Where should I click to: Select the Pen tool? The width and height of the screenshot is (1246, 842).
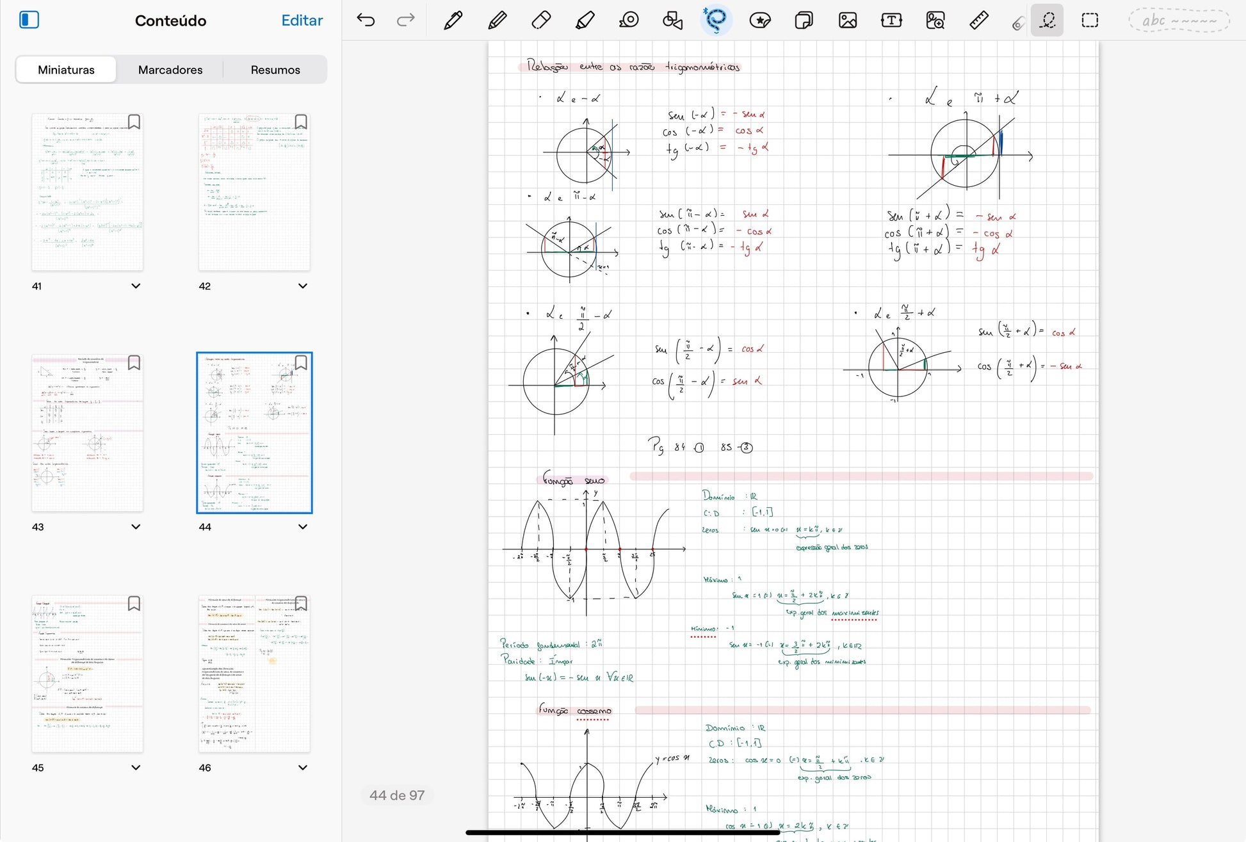[453, 20]
